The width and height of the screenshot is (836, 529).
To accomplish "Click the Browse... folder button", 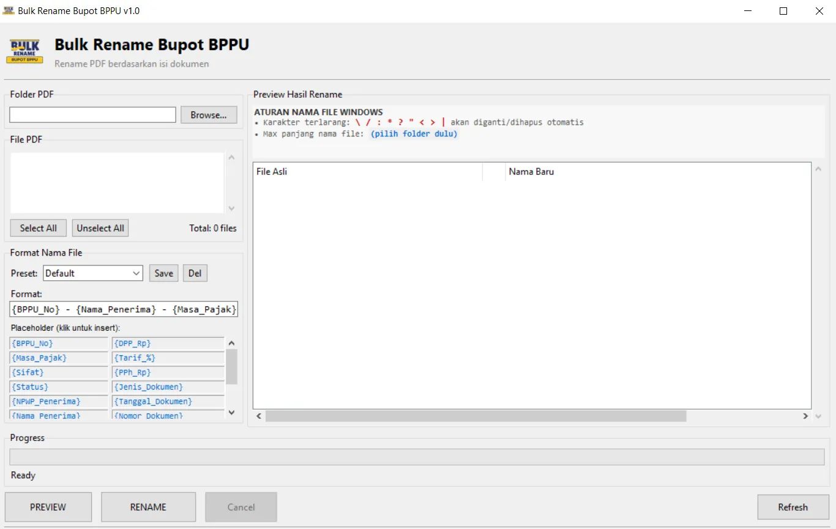I will (208, 115).
